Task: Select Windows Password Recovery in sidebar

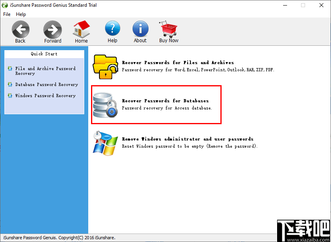Action: [x=45, y=96]
